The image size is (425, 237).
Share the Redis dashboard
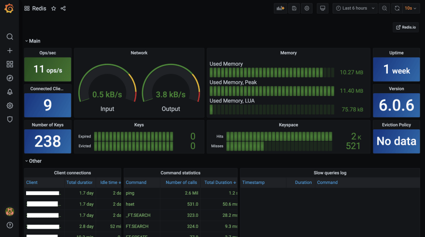pyautogui.click(x=63, y=8)
